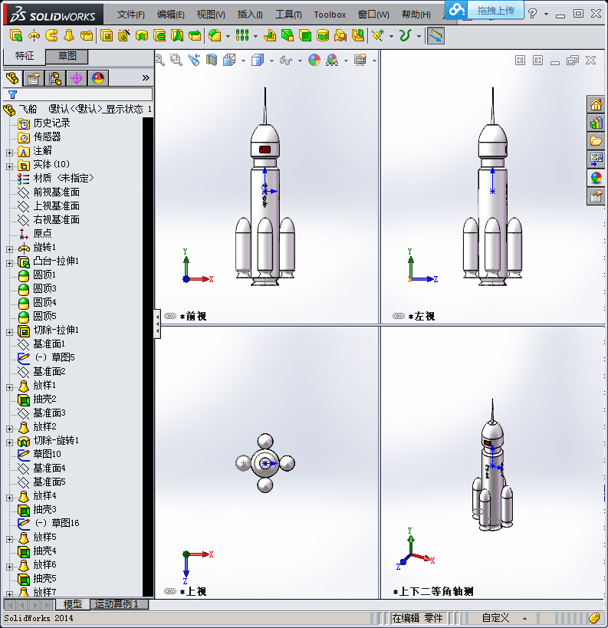Expand the 凸台-拉伸1 feature node
The image size is (608, 628).
coord(10,263)
